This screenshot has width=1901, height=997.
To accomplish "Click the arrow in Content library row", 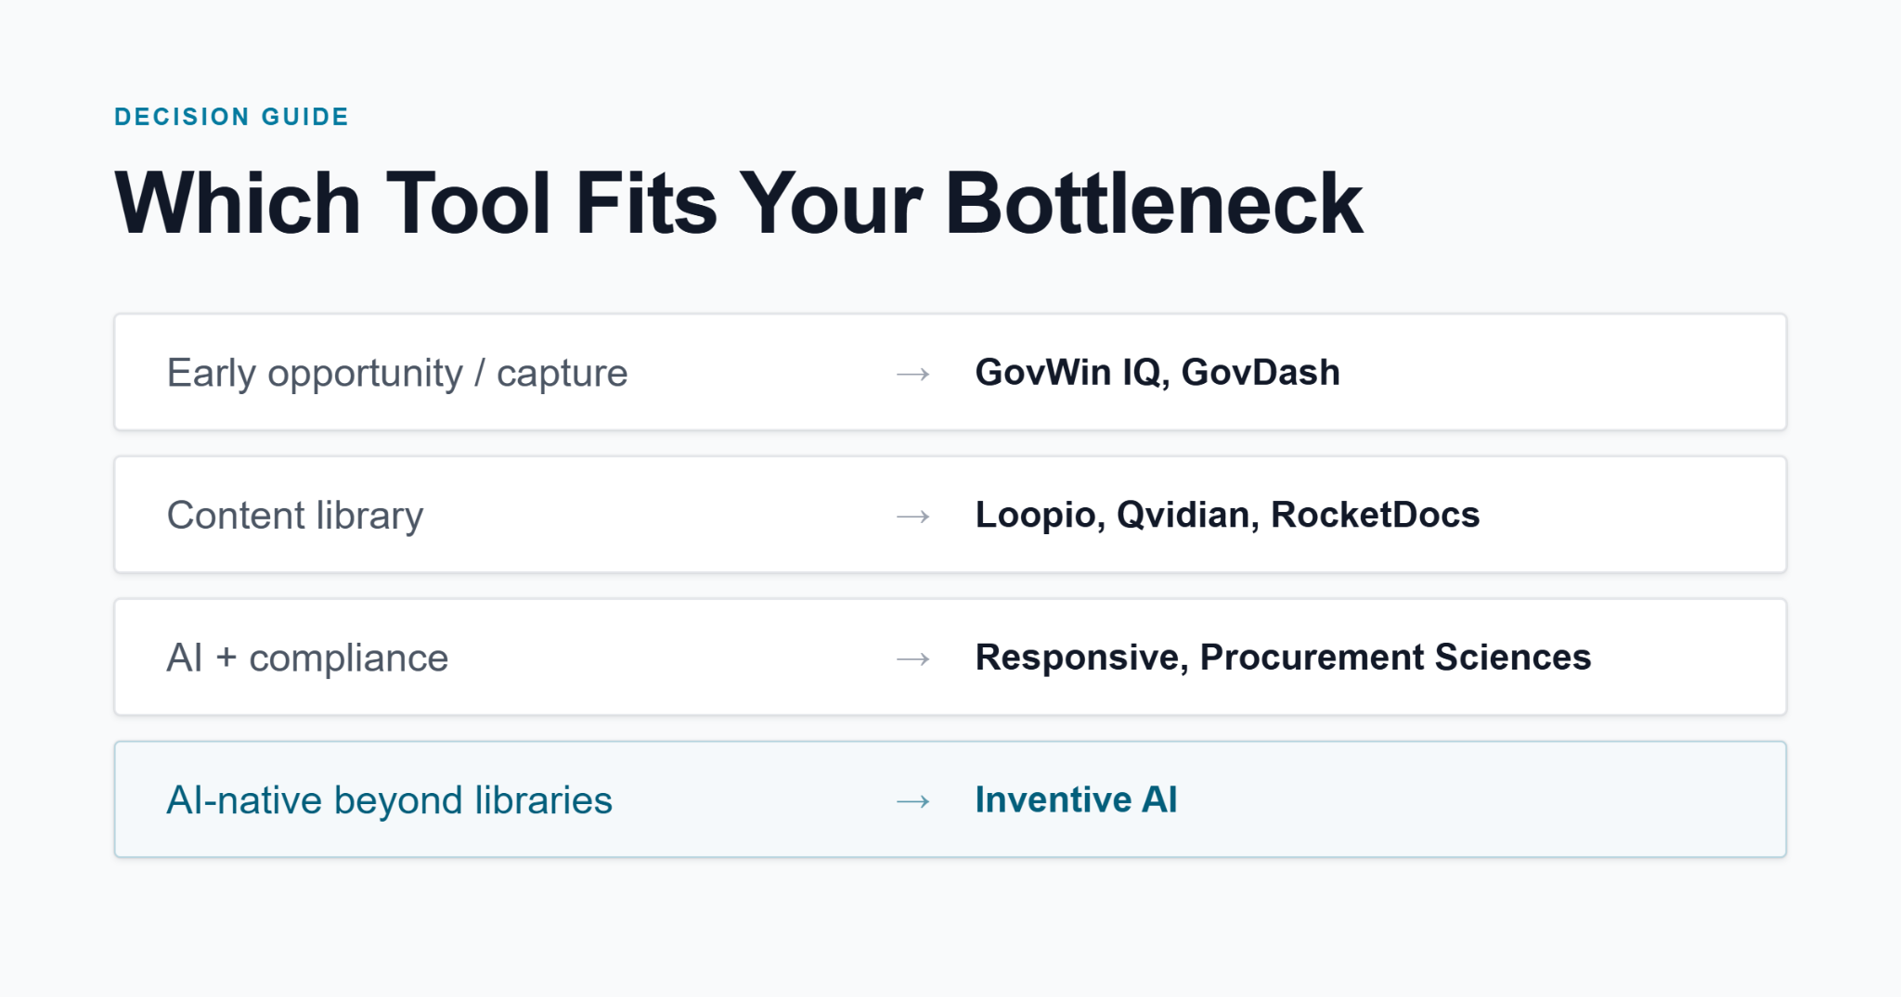I will [913, 517].
